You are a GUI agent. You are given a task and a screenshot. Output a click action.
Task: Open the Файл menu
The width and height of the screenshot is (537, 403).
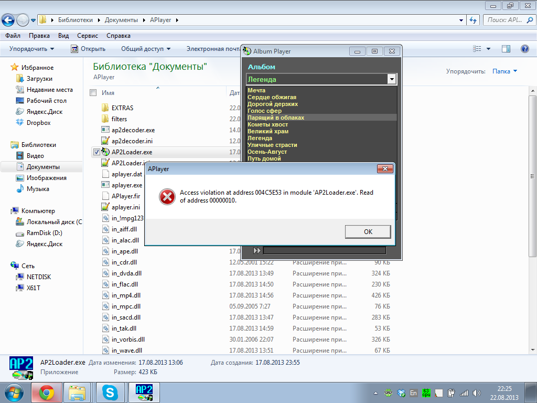tap(13, 36)
